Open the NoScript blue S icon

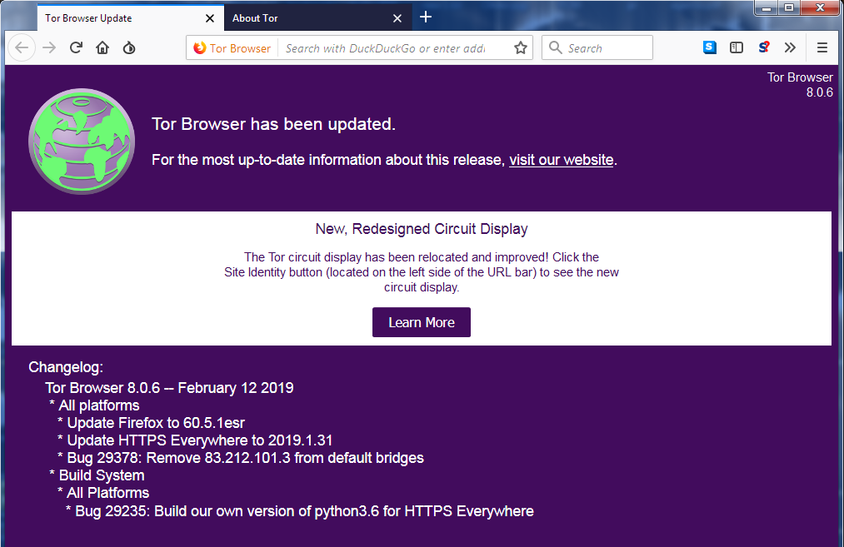coord(709,47)
